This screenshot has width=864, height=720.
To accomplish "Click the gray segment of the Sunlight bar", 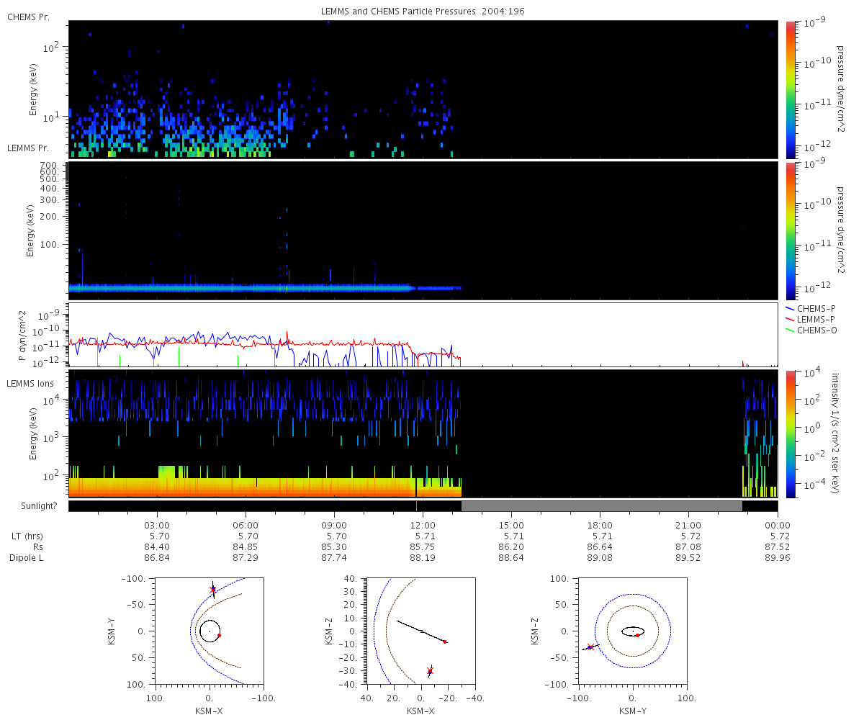I will pyautogui.click(x=601, y=506).
